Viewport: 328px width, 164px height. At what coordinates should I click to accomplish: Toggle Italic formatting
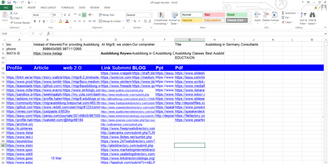[39, 21]
